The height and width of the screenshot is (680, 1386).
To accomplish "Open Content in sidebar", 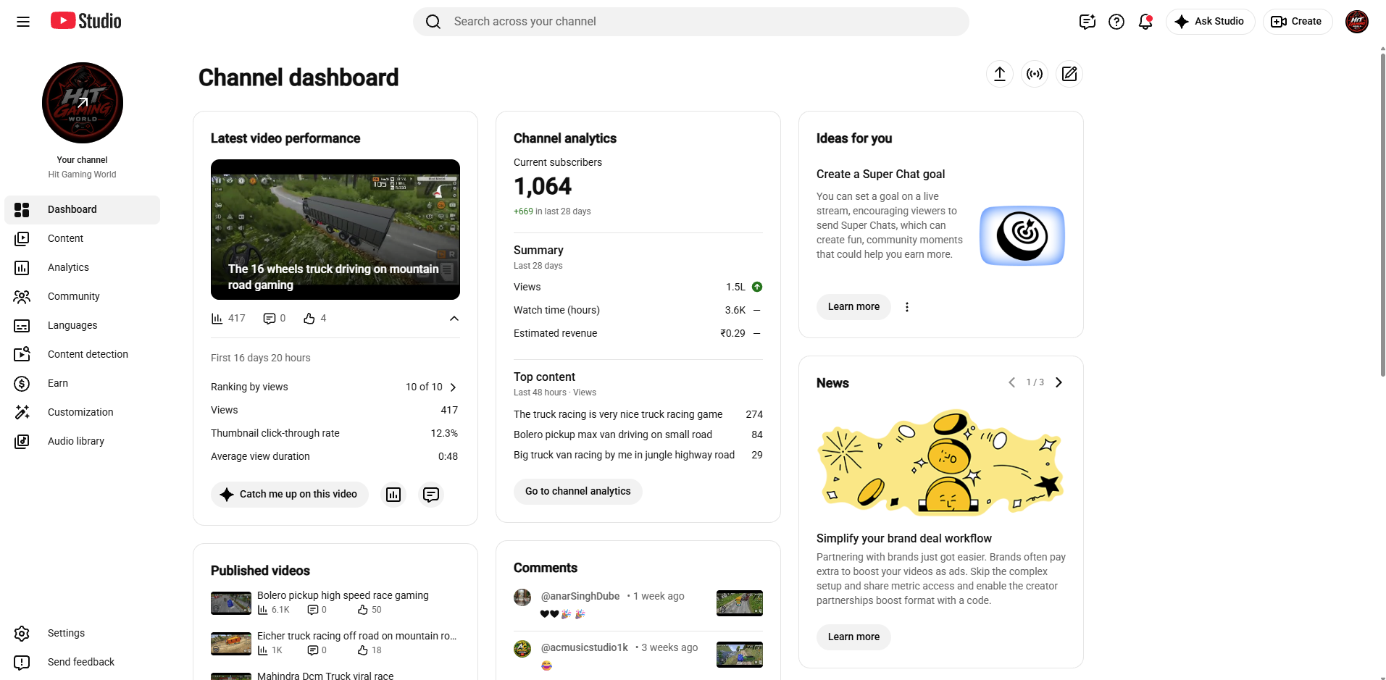I will (x=82, y=239).
